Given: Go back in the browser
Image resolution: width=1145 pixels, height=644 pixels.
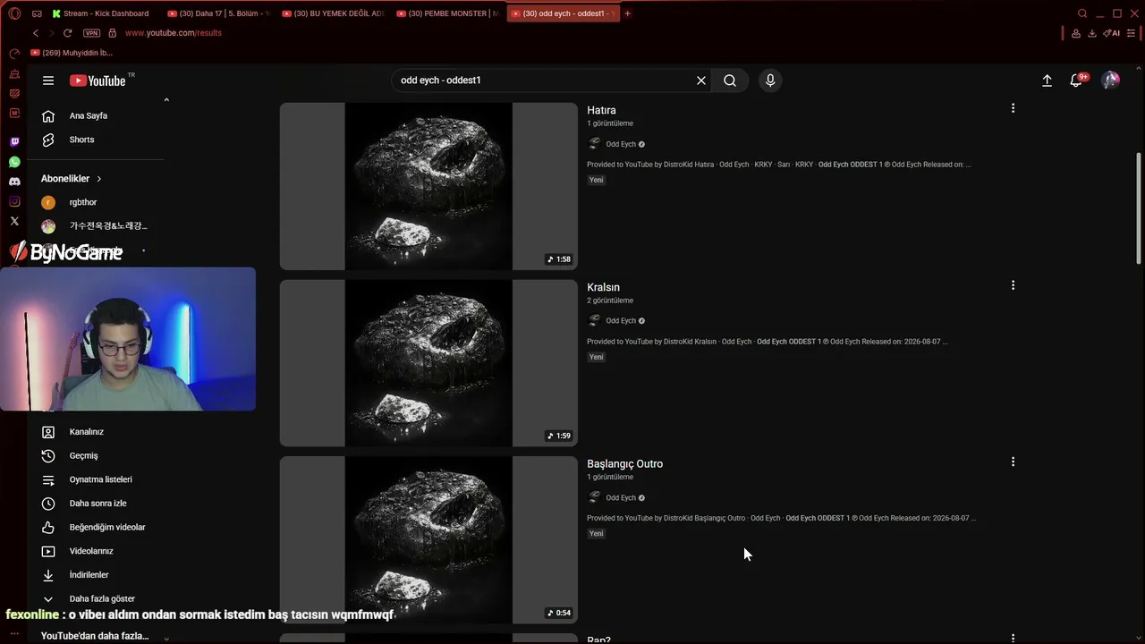Looking at the screenshot, I should point(36,33).
